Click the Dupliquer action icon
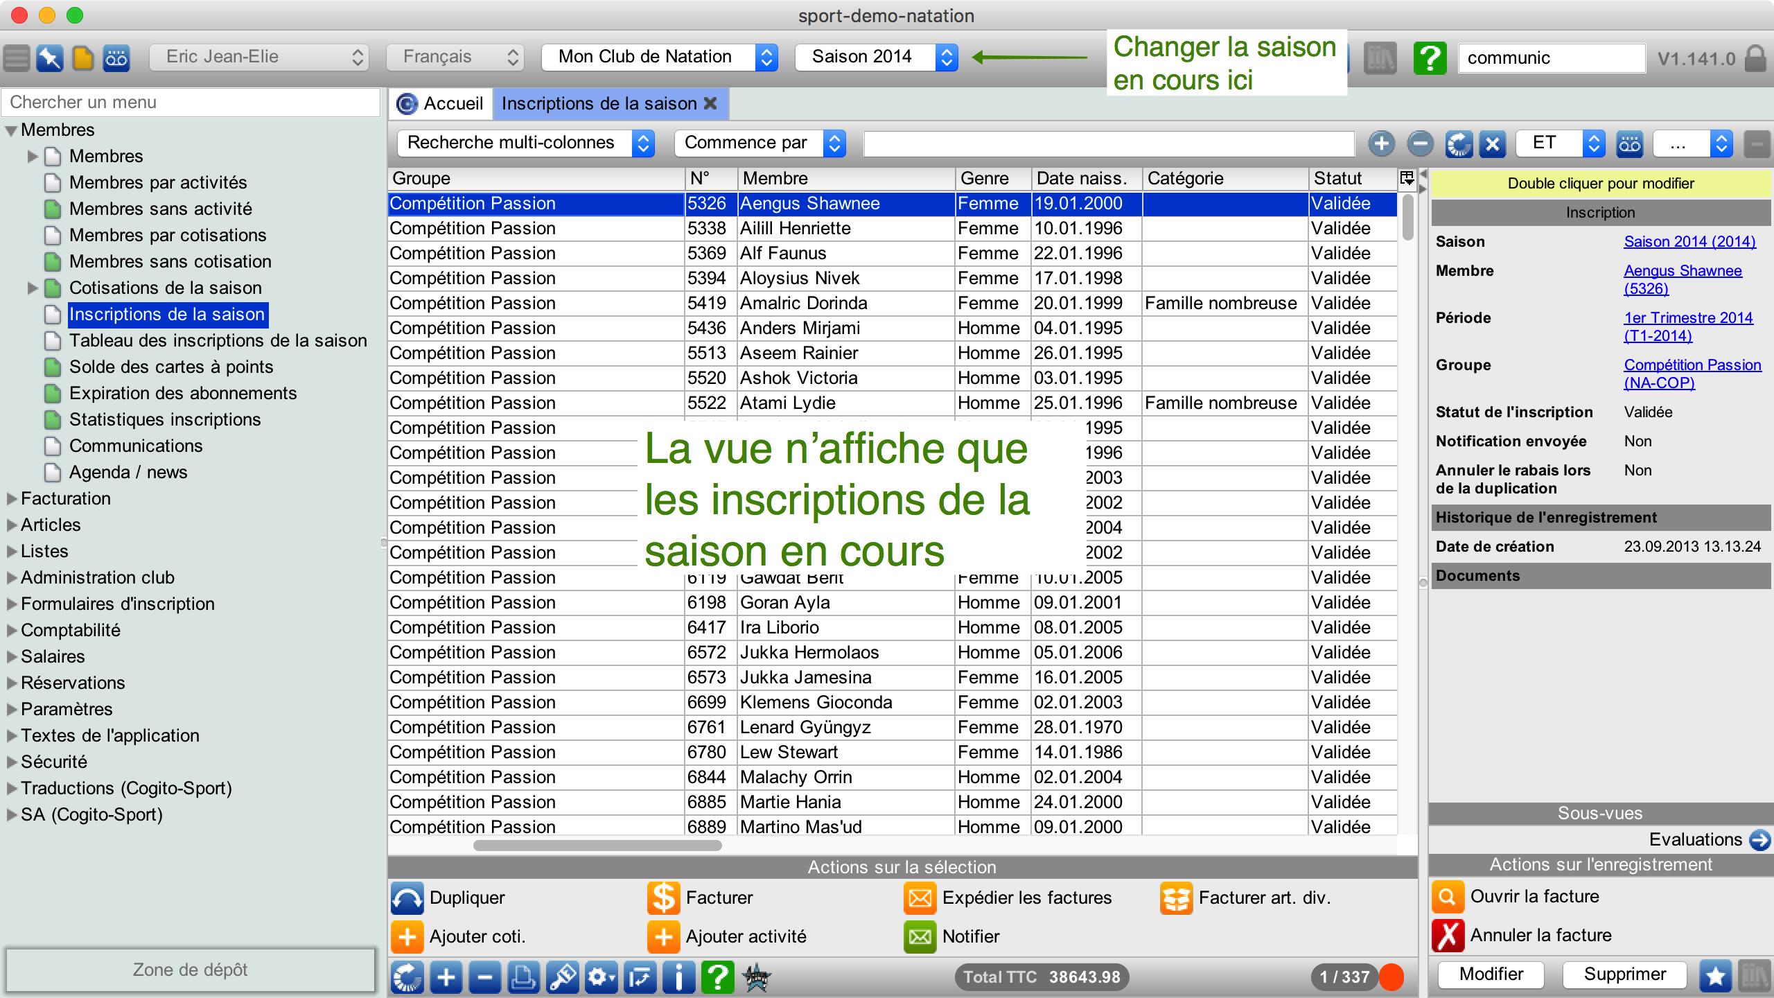The width and height of the screenshot is (1774, 998). coord(407,898)
